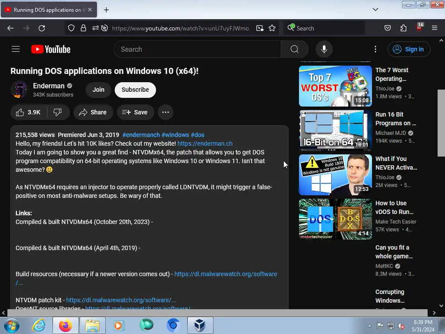Open the #dos hashtag link

point(198,135)
